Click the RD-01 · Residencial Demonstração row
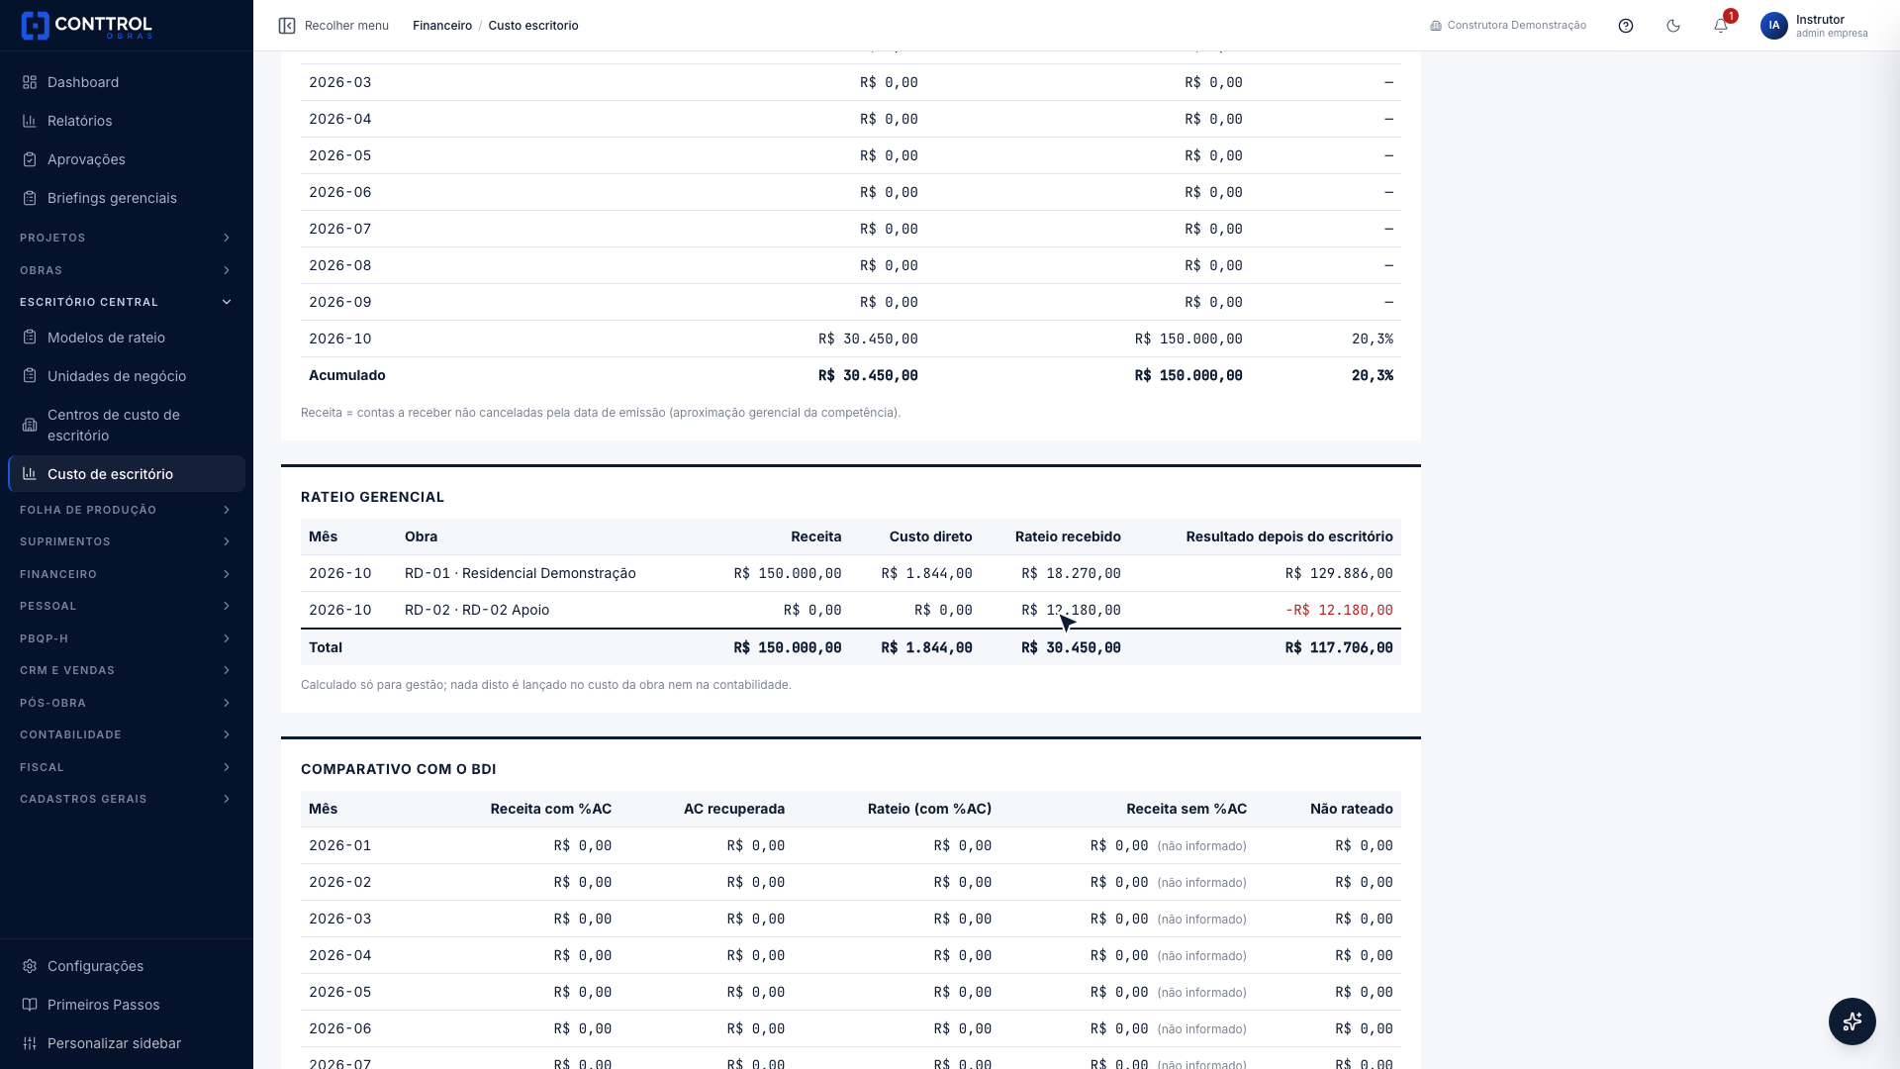 [851, 573]
